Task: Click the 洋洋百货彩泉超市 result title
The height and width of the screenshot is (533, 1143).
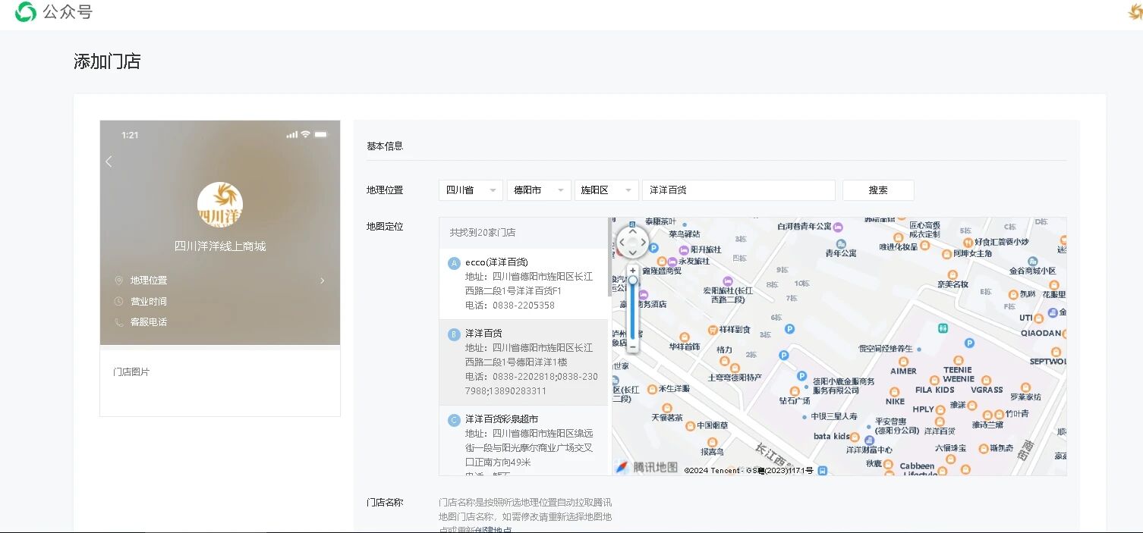Action: point(502,419)
